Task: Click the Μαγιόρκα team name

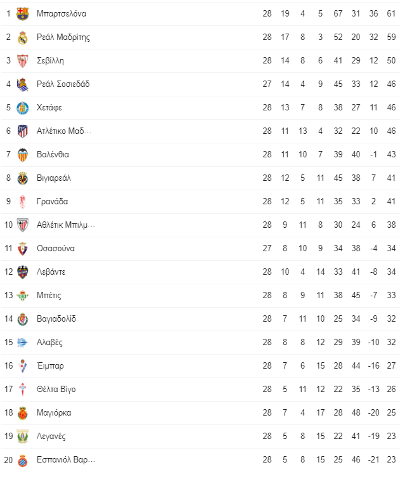Action: tap(54, 413)
